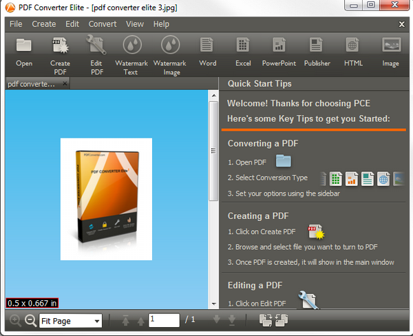Click the PowerPoint chart icon in tips
Image resolution: width=413 pixels, height=336 pixels.
[x=352, y=179]
